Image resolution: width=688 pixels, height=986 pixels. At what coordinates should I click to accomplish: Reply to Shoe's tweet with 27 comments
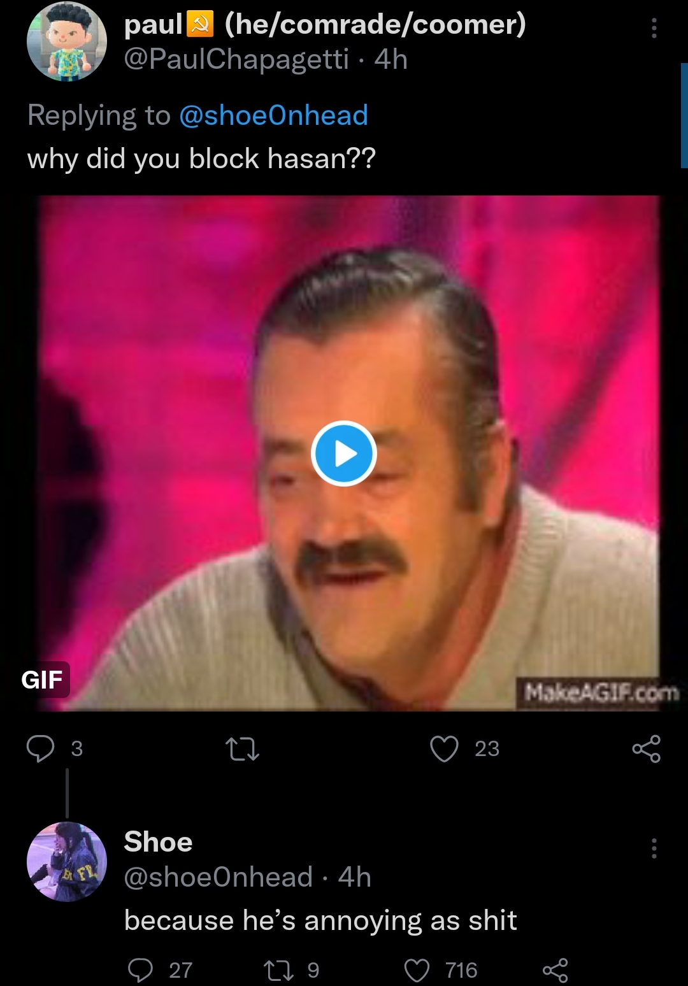point(140,970)
